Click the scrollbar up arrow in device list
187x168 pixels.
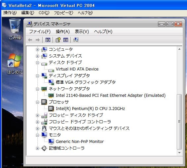[179, 49]
